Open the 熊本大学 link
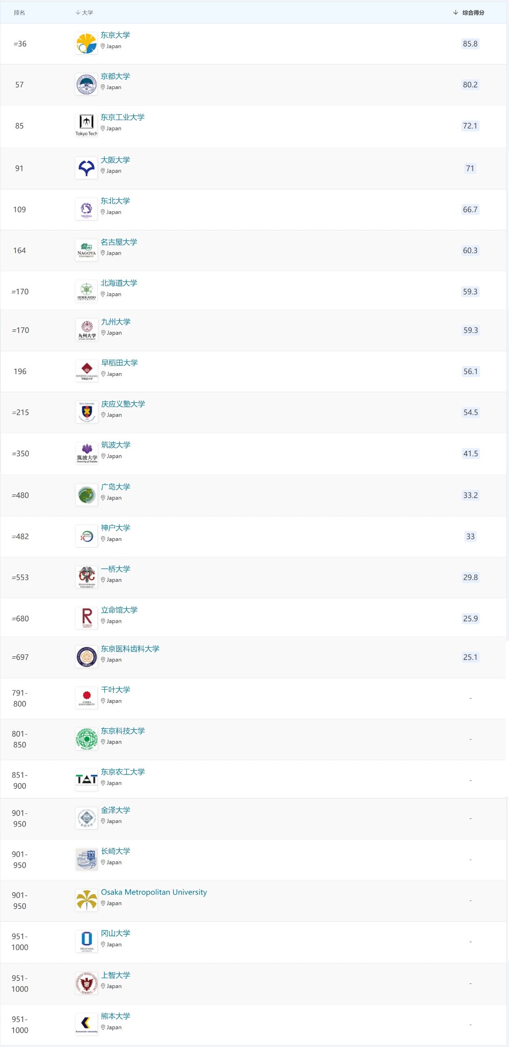The image size is (509, 1047). [x=116, y=1016]
